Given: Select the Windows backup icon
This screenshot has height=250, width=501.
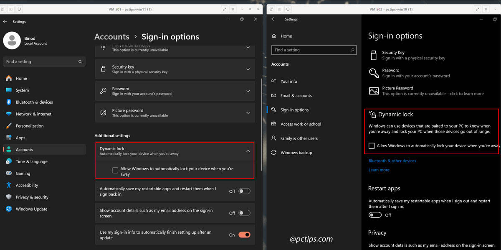Looking at the screenshot, I should pyautogui.click(x=274, y=152).
